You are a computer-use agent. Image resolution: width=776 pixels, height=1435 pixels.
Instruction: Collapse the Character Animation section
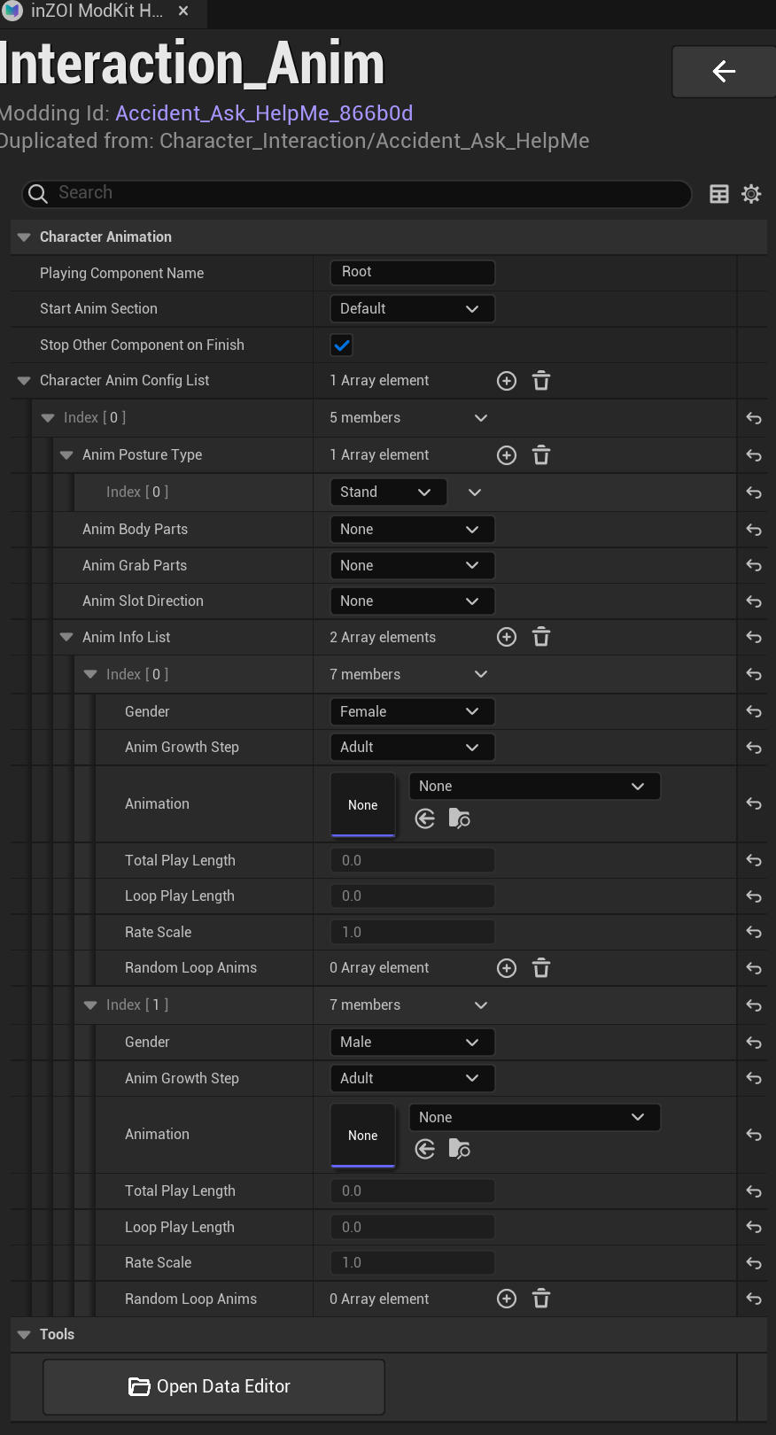coord(24,237)
